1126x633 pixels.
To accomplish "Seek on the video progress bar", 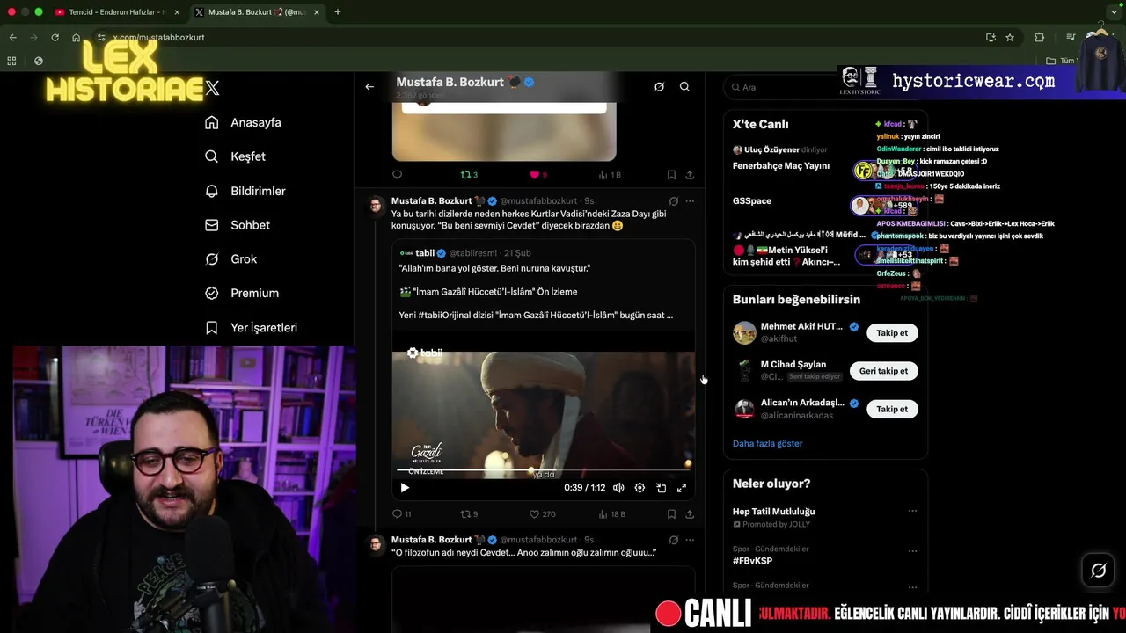I will tap(543, 470).
